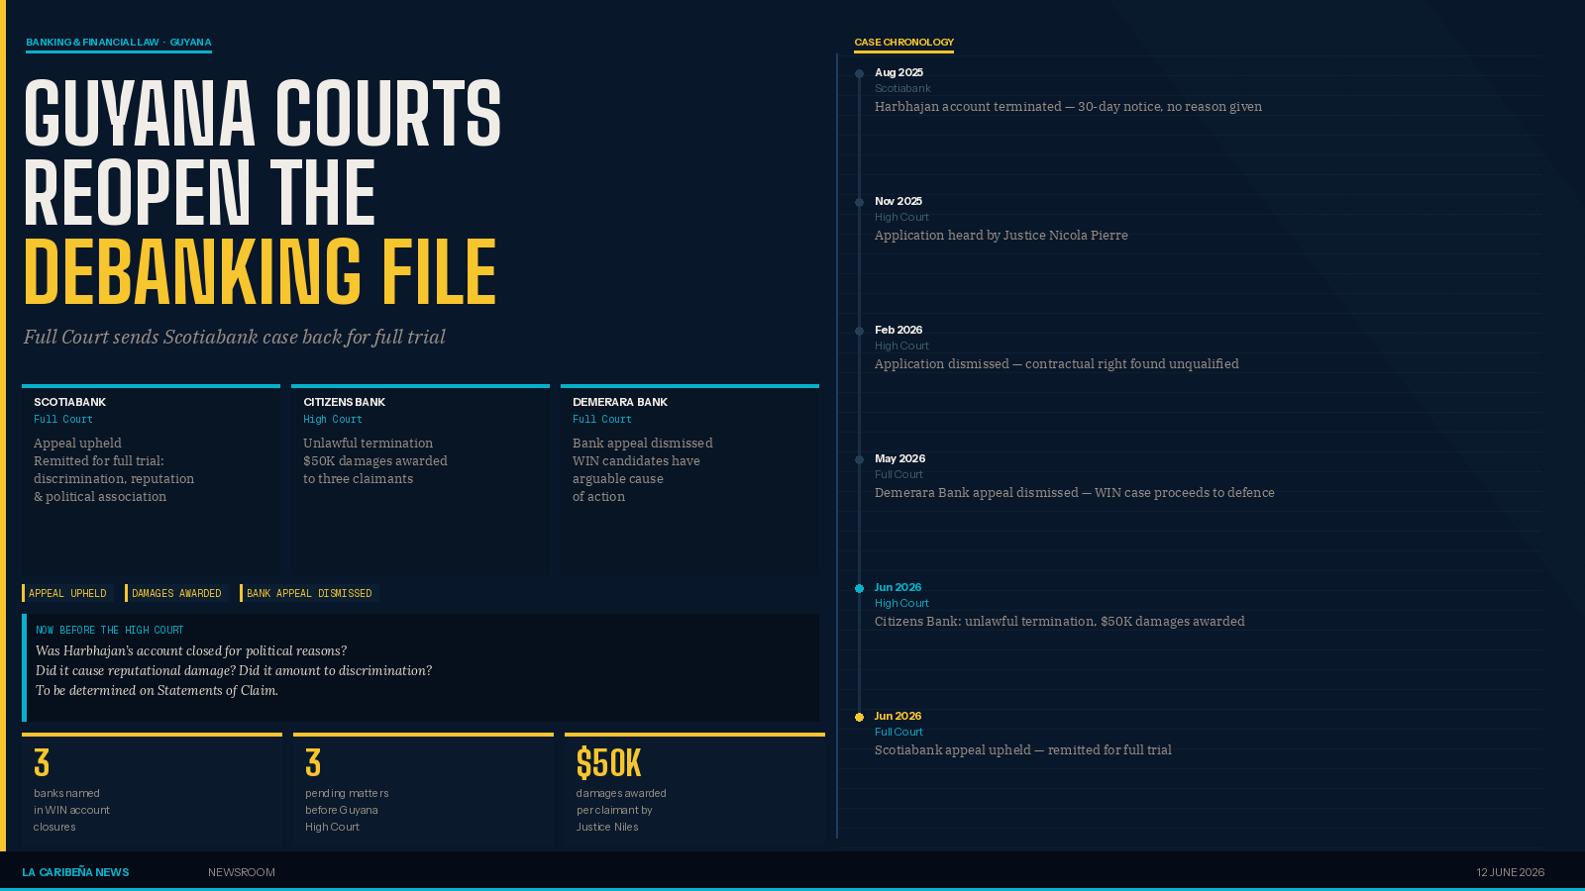Click 'High Court' label under Nov 2025
The width and height of the screenshot is (1585, 891).
[x=901, y=218]
